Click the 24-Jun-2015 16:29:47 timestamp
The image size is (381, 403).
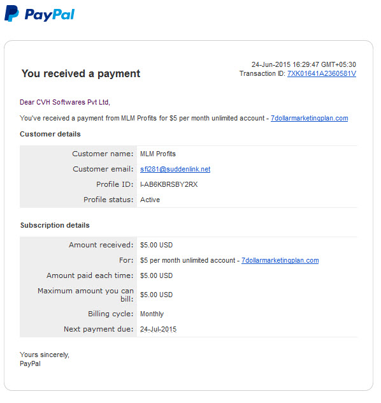click(304, 64)
